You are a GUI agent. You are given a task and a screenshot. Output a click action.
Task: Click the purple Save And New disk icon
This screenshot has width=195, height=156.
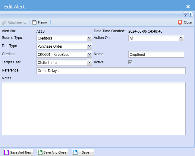[6, 152]
